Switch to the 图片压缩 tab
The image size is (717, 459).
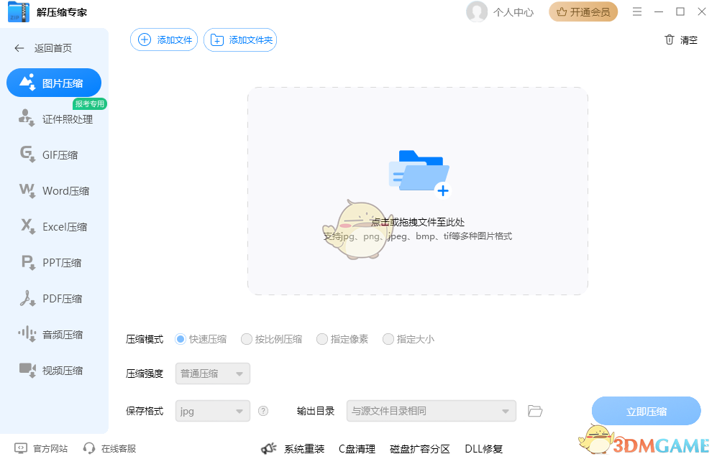(x=54, y=83)
